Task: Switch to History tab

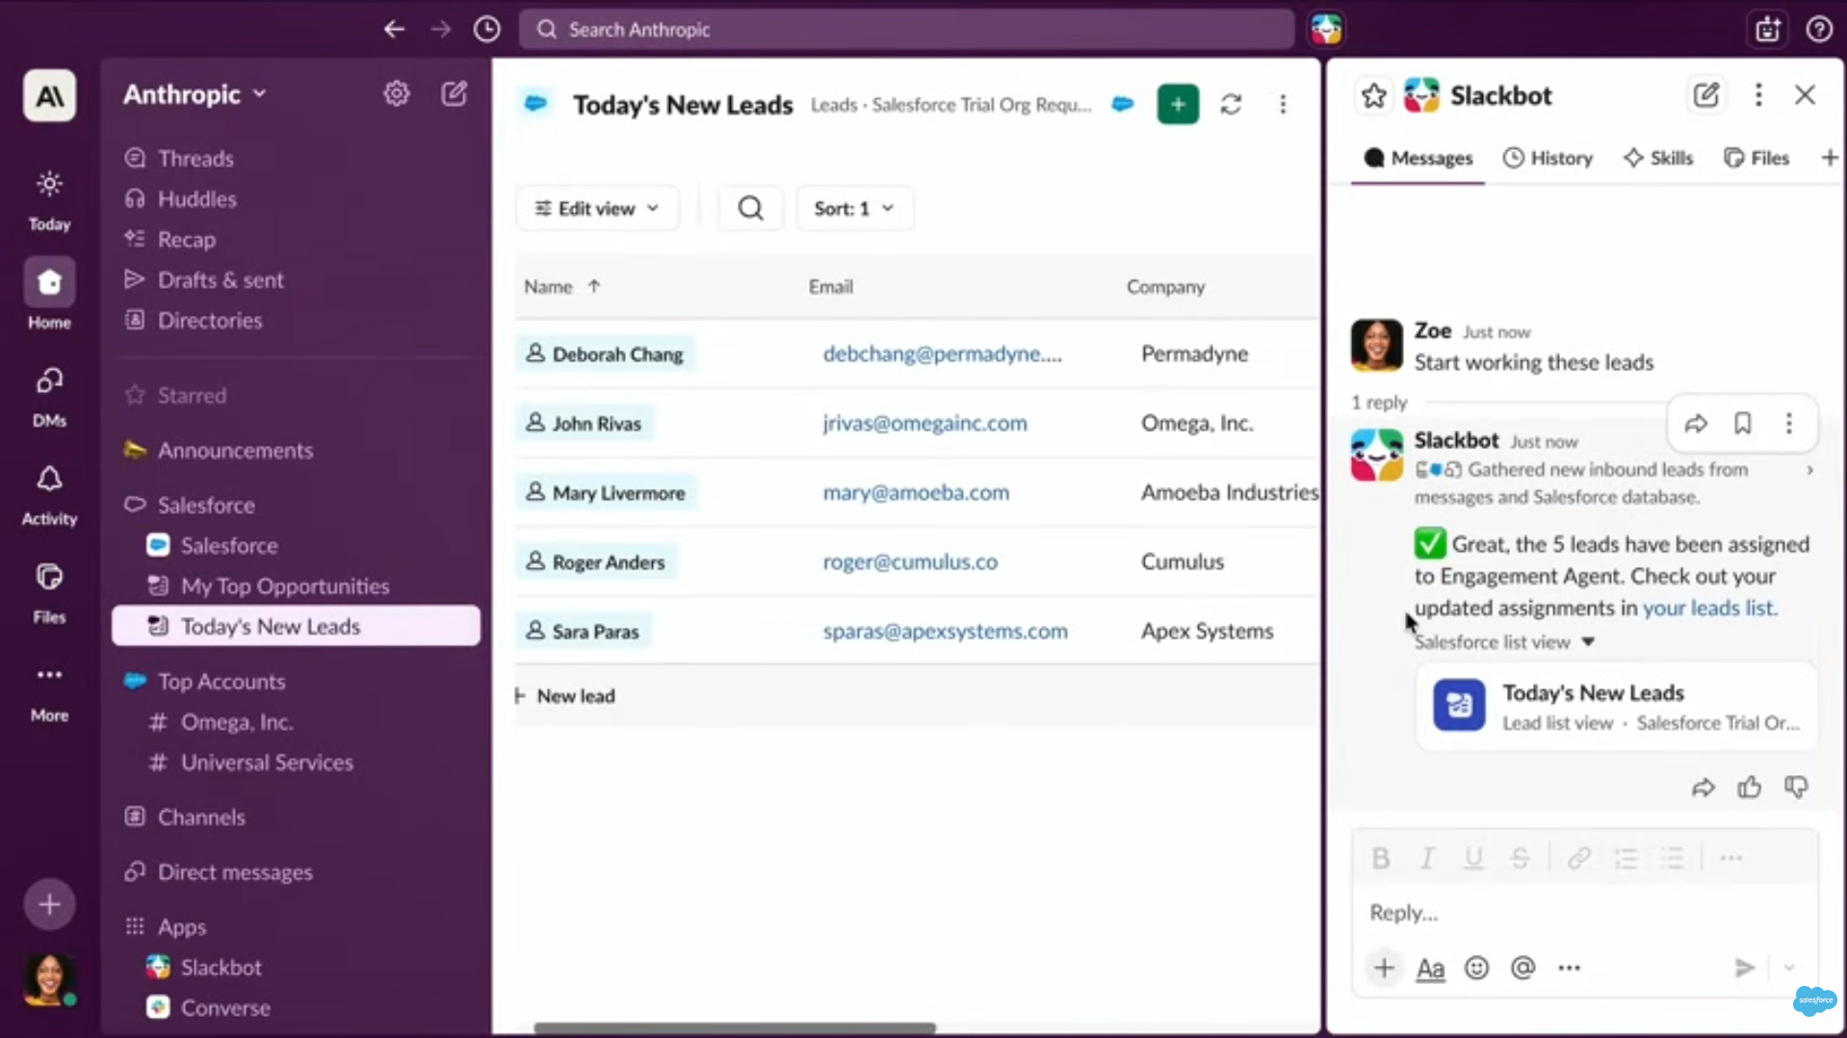Action: [1548, 158]
